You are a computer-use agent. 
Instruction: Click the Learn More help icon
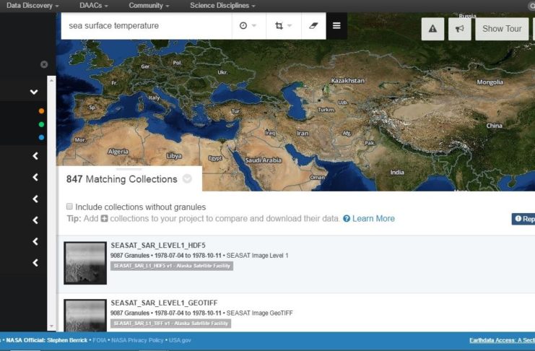347,219
